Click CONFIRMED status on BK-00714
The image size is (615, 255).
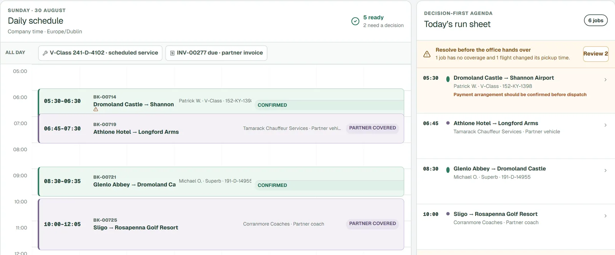(272, 105)
